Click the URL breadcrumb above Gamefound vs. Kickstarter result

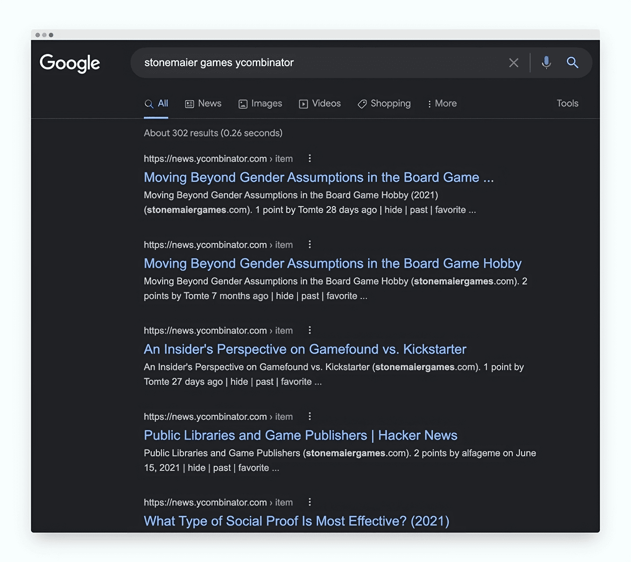click(218, 331)
